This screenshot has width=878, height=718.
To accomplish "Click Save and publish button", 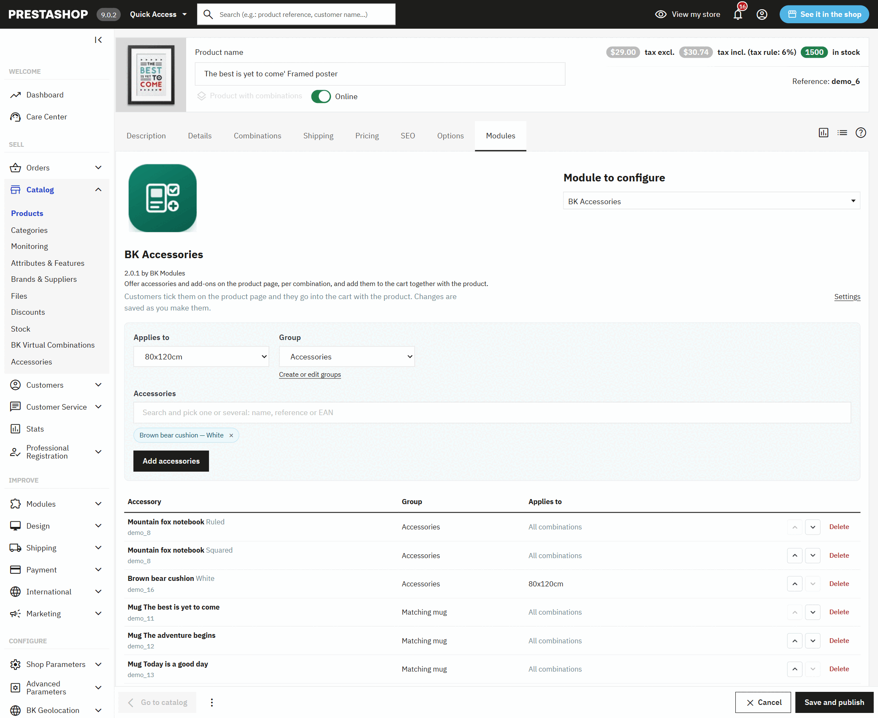I will tap(834, 702).
